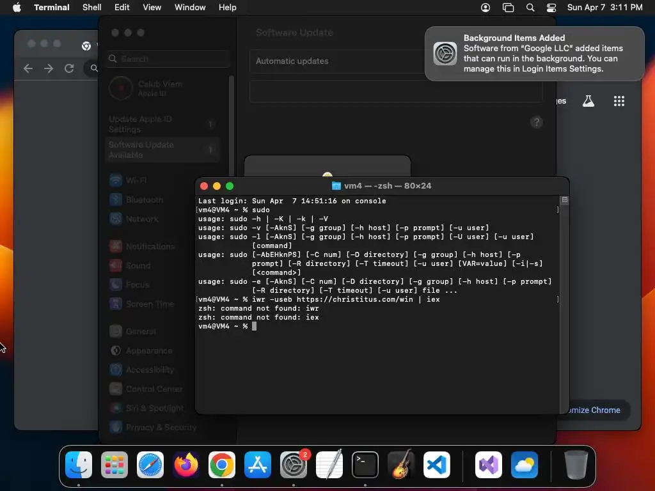Select Network in System Settings sidebar
Image resolution: width=655 pixels, height=491 pixels.
tap(163, 219)
